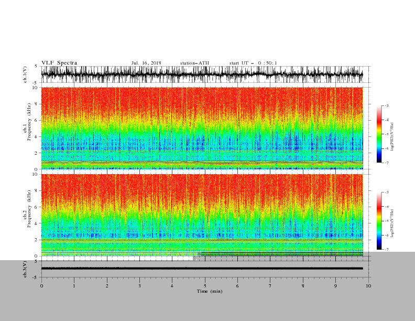Click the ch.1 spectrogram "6" kHz tick label
Screen dimensions: 415x321
(x=36, y=121)
